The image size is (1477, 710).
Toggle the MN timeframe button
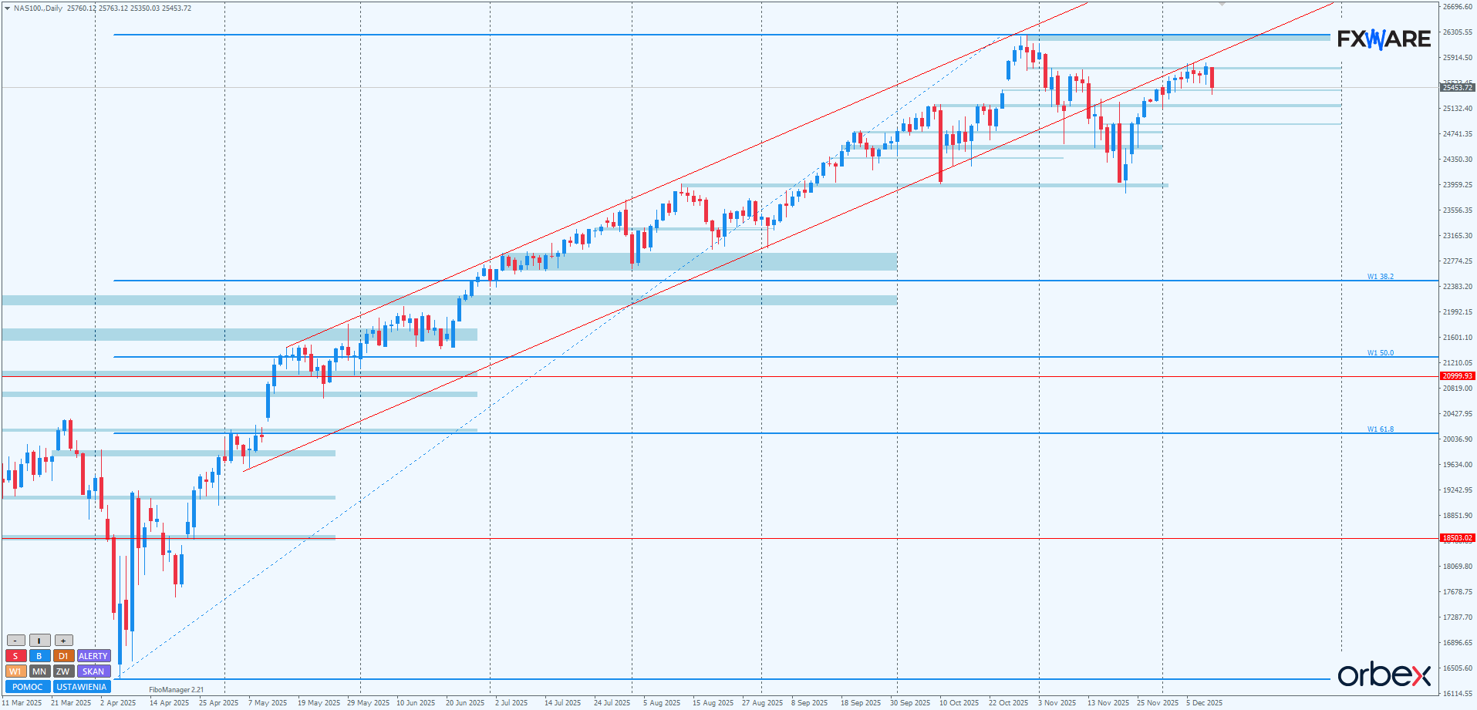(x=39, y=671)
